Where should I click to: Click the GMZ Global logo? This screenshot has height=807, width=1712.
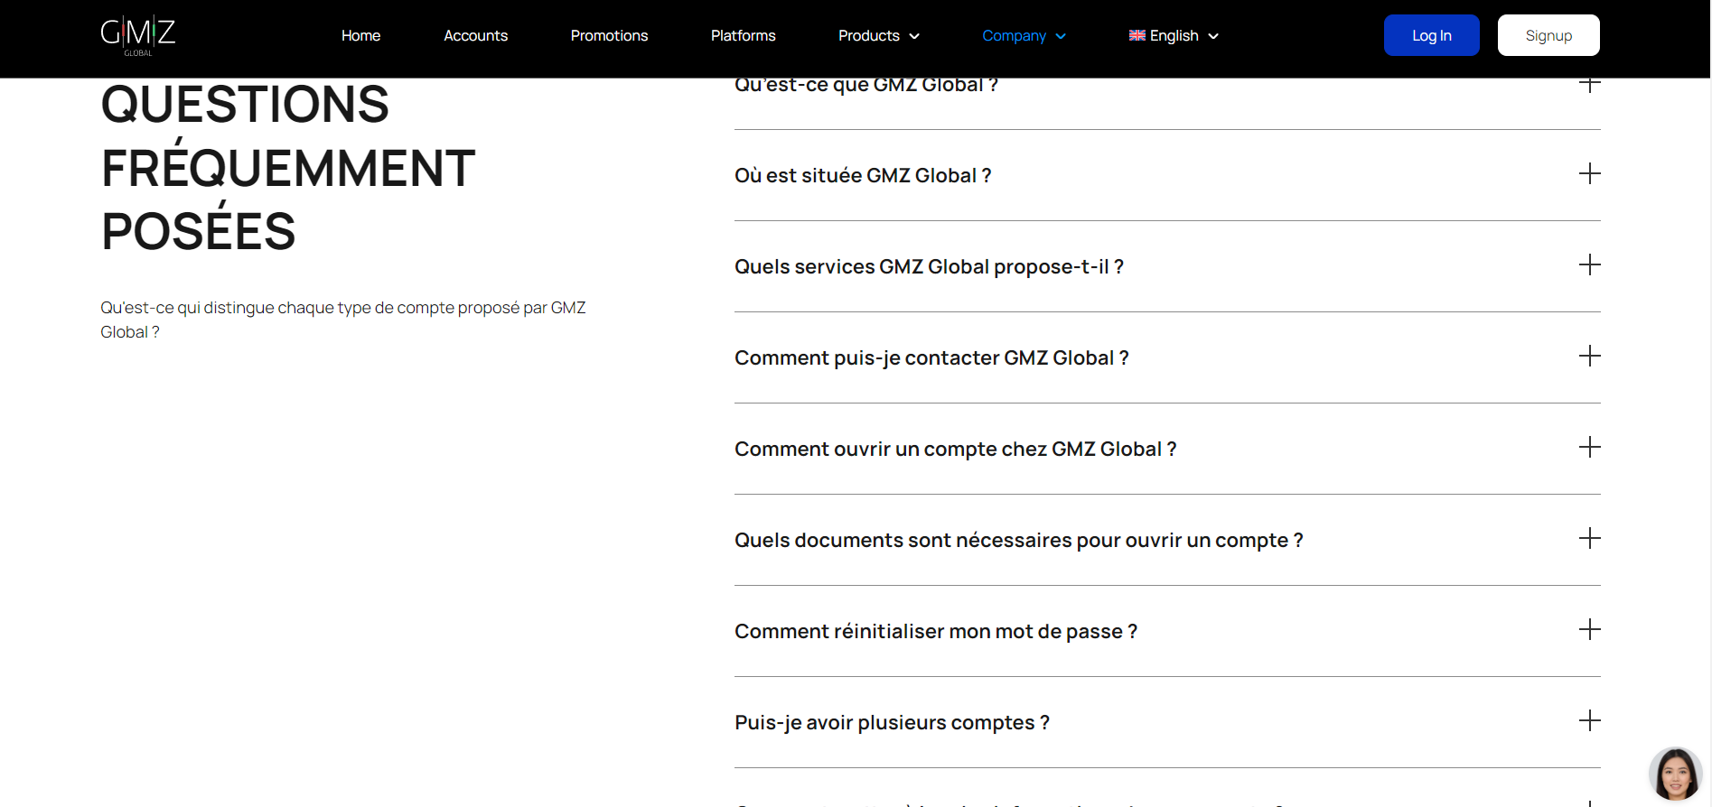[138, 35]
